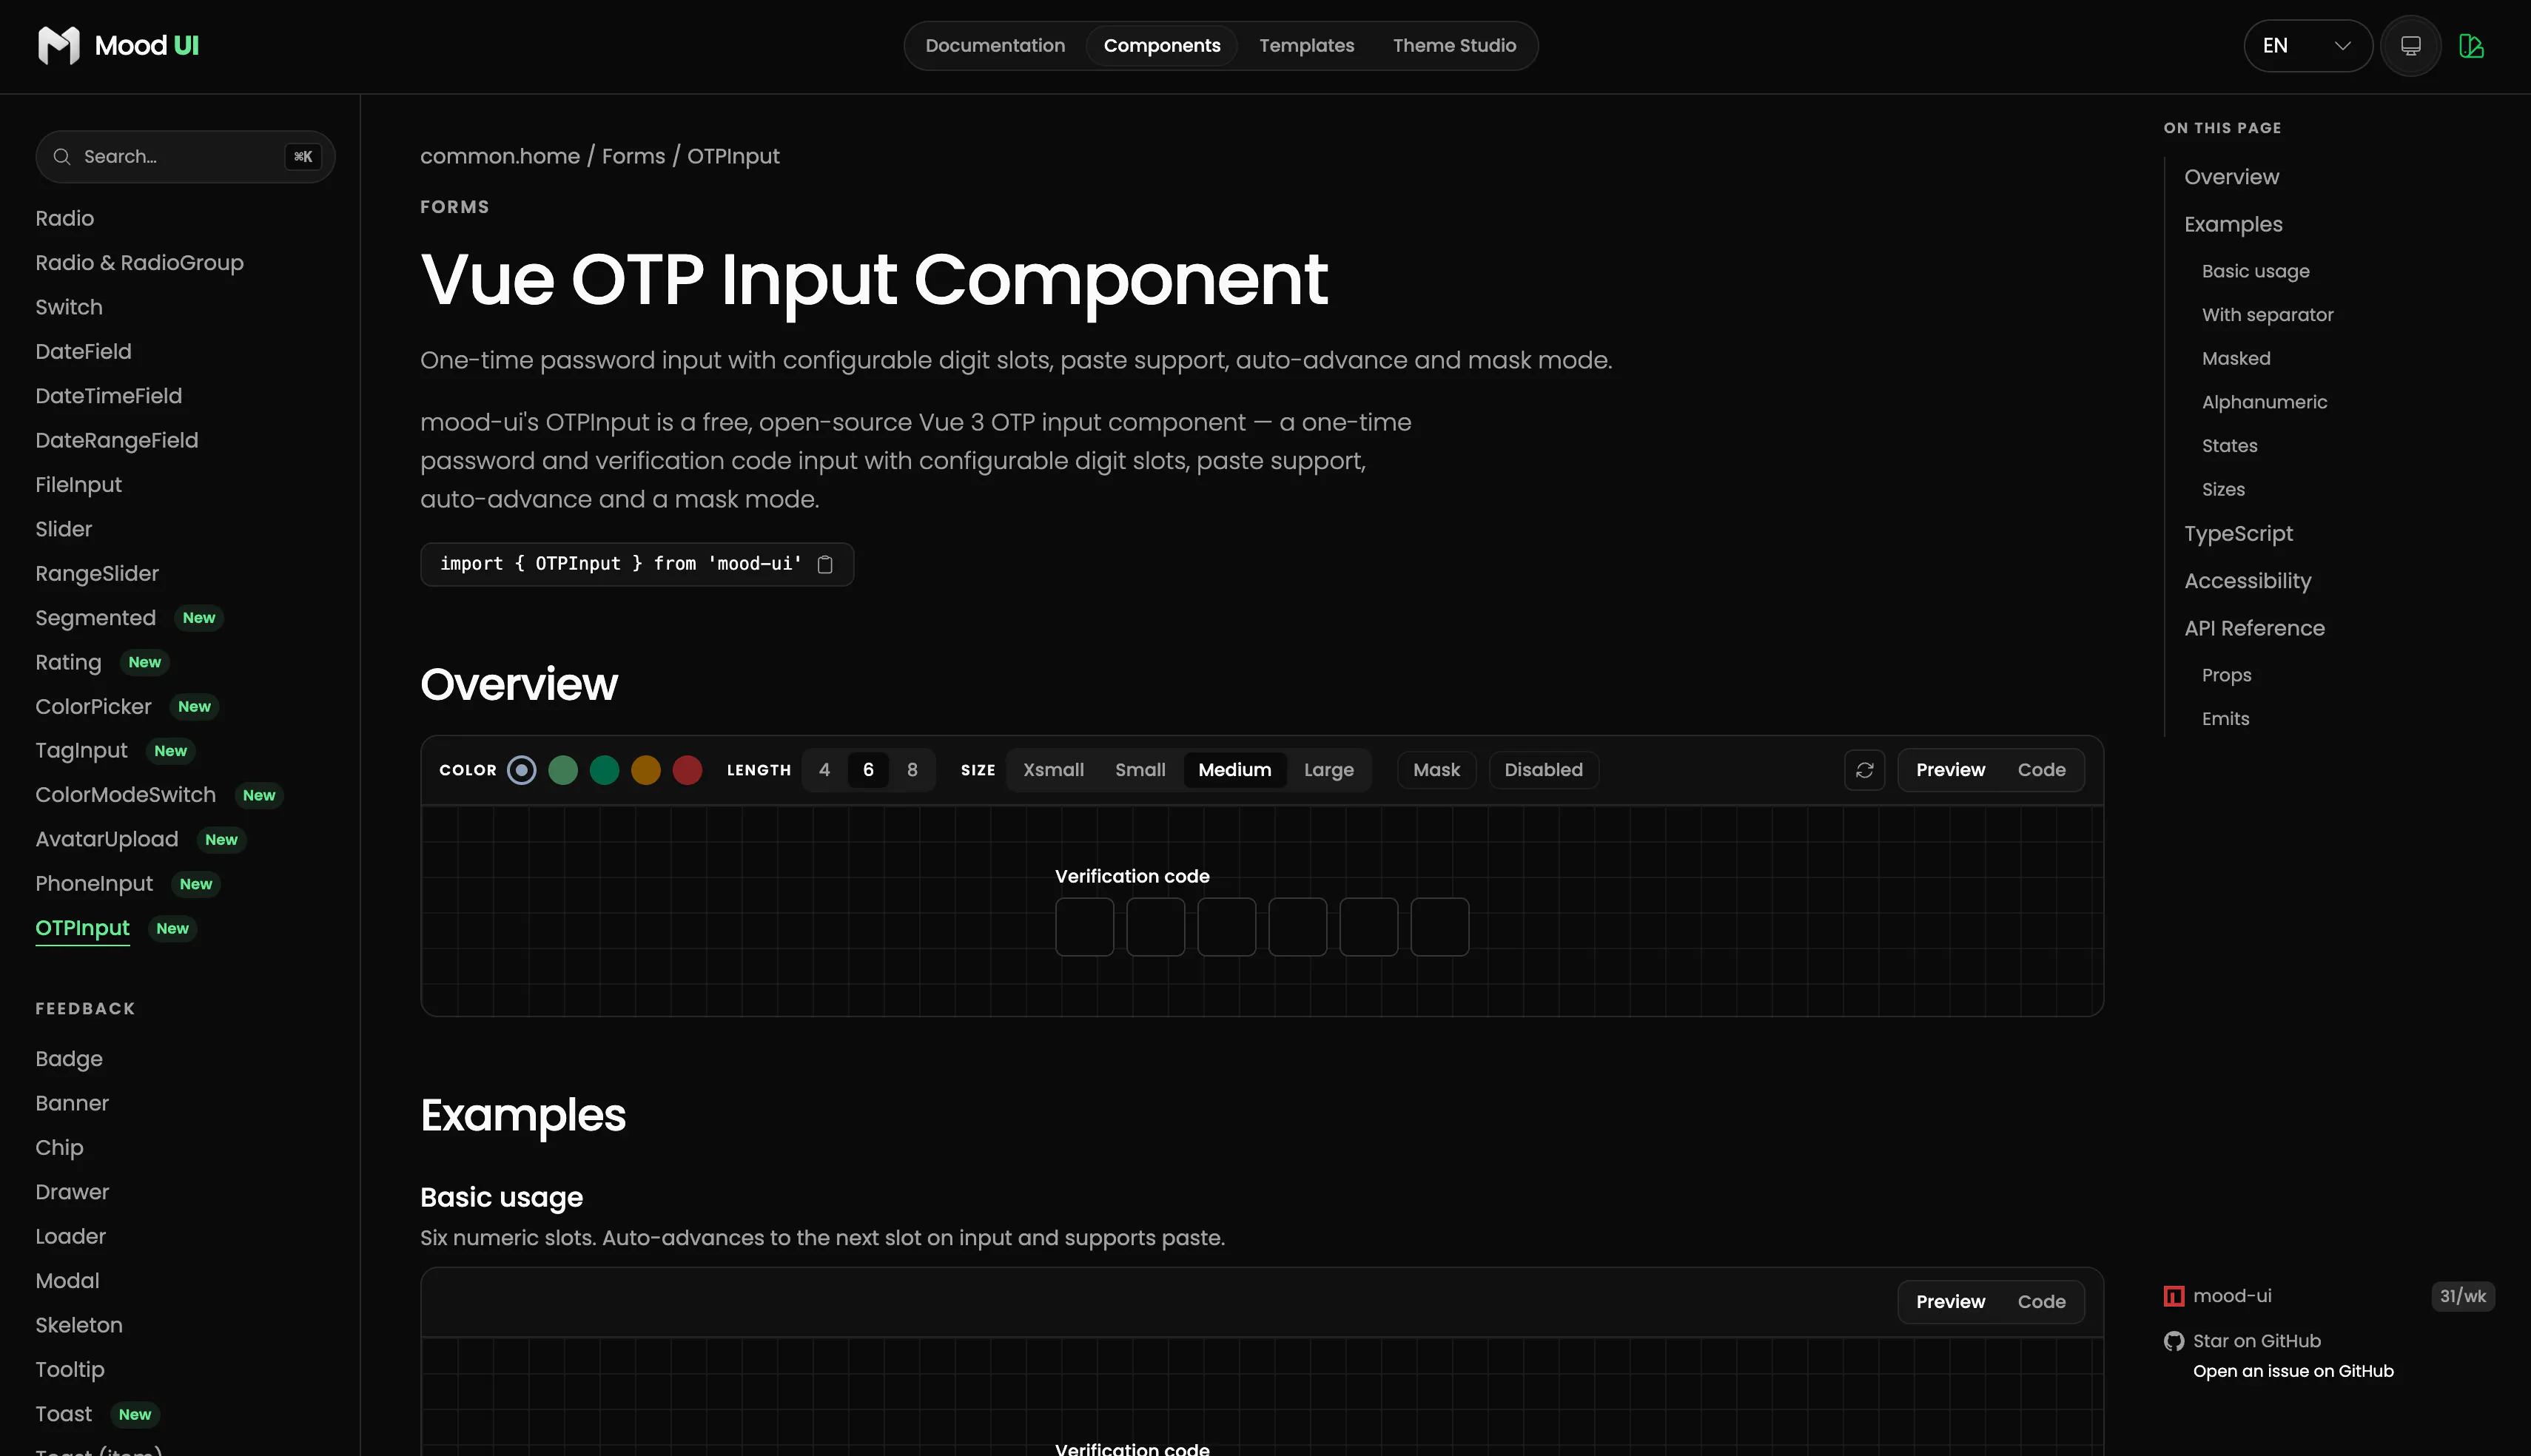Select the amber color swatch
2531x1456 pixels.
coord(646,770)
